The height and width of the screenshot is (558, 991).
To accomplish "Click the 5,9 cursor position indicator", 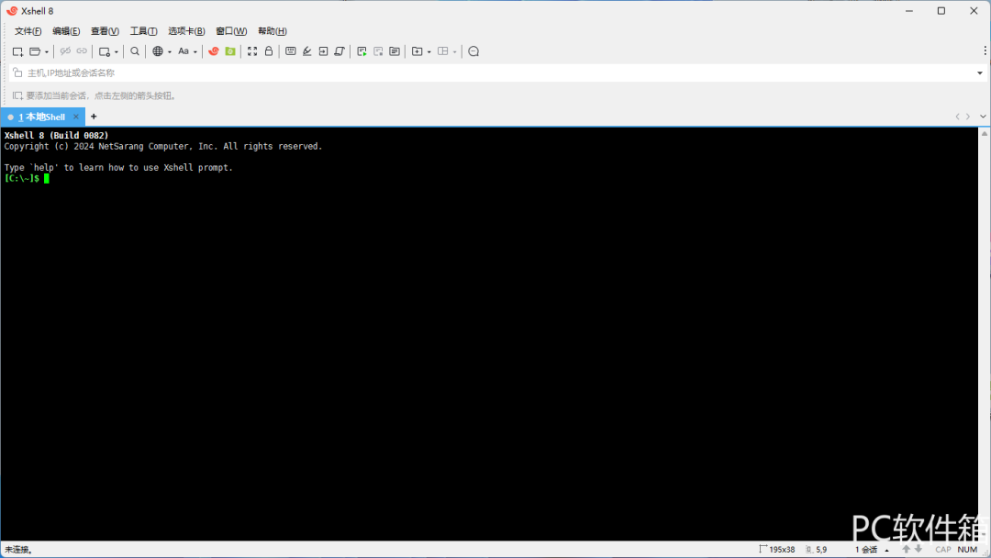I will click(x=816, y=549).
